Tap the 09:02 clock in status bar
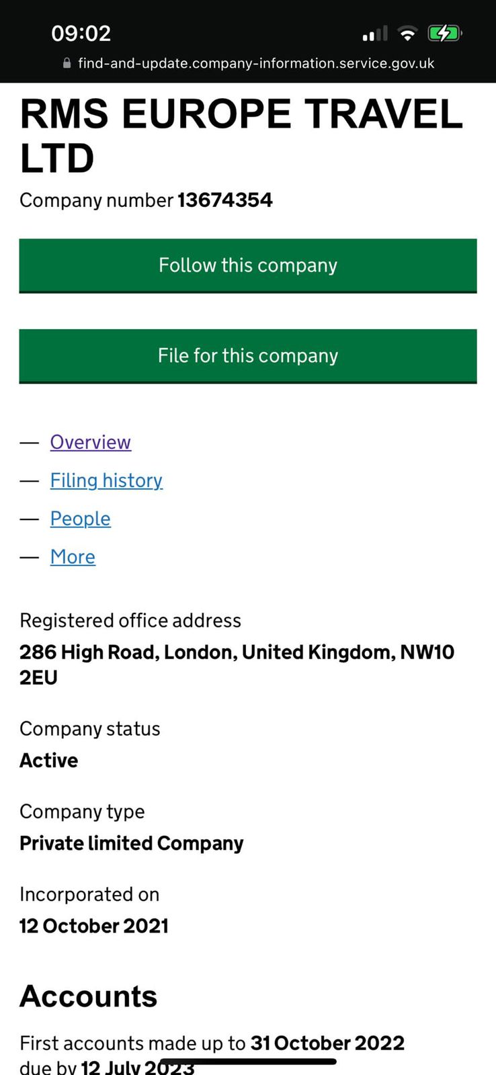This screenshot has height=1075, width=496. click(x=81, y=33)
